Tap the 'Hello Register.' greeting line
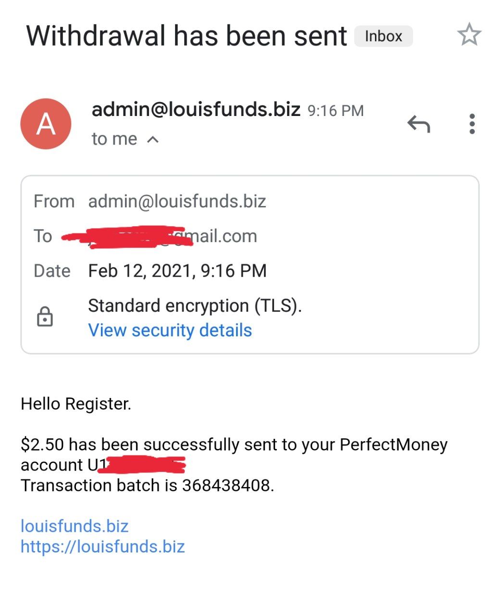The height and width of the screenshot is (616, 500). (x=76, y=404)
